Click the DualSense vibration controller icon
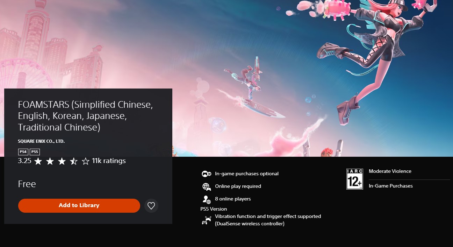 pos(207,220)
